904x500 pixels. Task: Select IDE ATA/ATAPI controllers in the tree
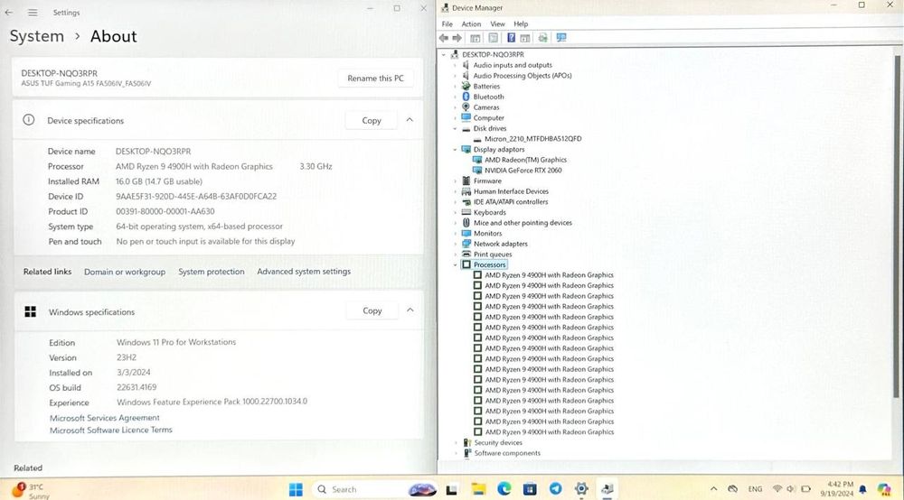coord(510,202)
